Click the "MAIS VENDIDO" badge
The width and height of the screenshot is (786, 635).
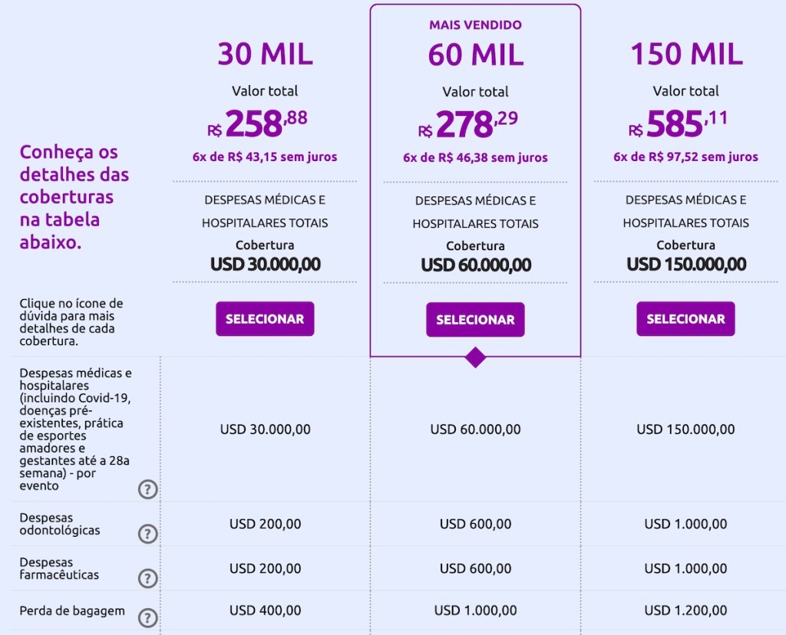[475, 25]
